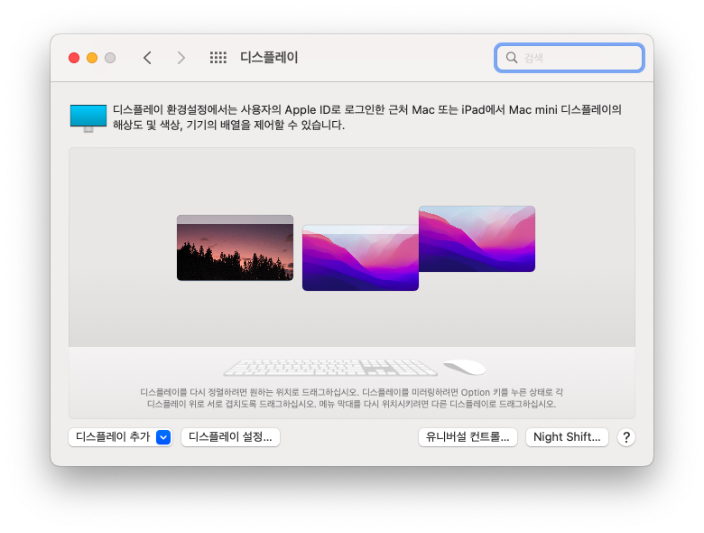Click the 디스플레이 window title
Viewport: 704px width, 533px height.
pos(269,58)
